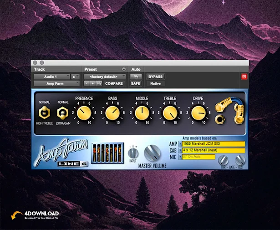This screenshot has width=280, height=230.
Task: Open the CAB model arrow selector
Action: coord(180,150)
